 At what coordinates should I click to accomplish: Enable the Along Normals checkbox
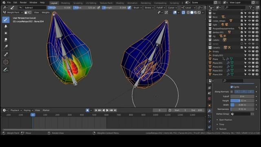point(232,91)
